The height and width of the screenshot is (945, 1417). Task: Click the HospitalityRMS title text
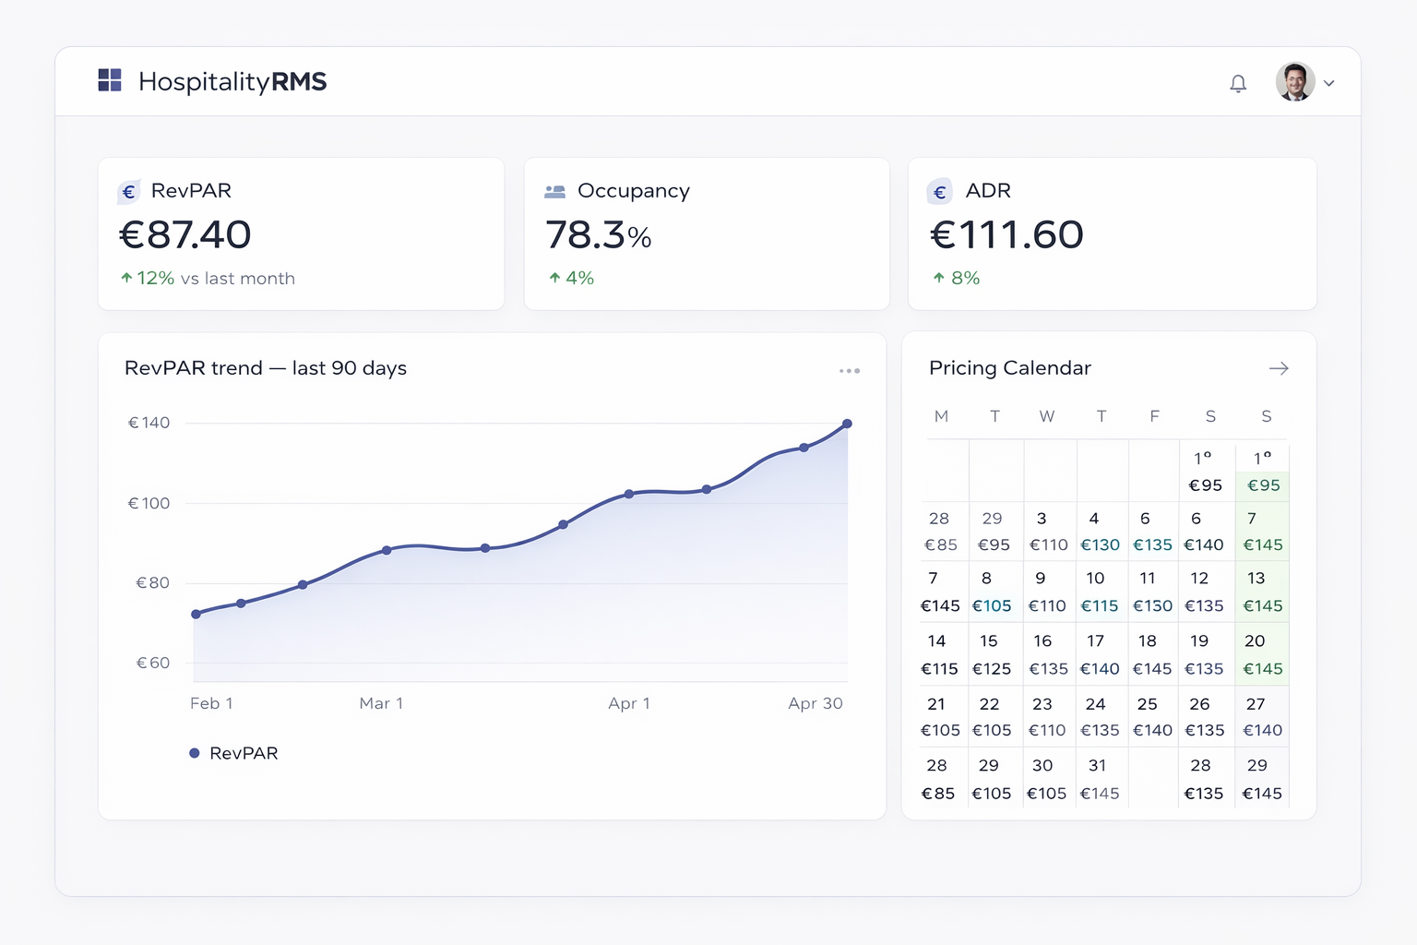point(232,82)
